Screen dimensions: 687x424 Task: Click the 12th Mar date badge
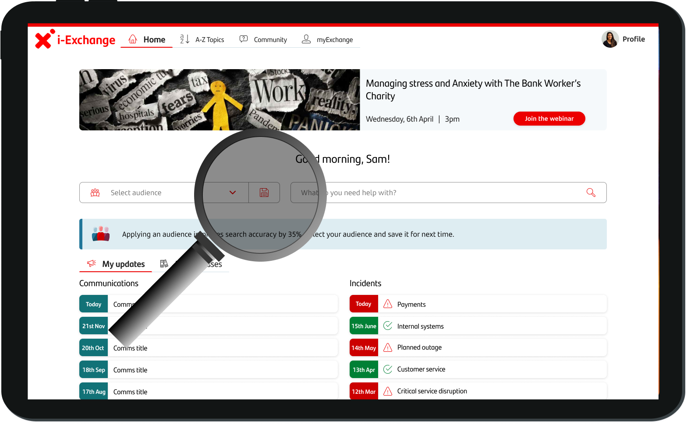pyautogui.click(x=364, y=391)
